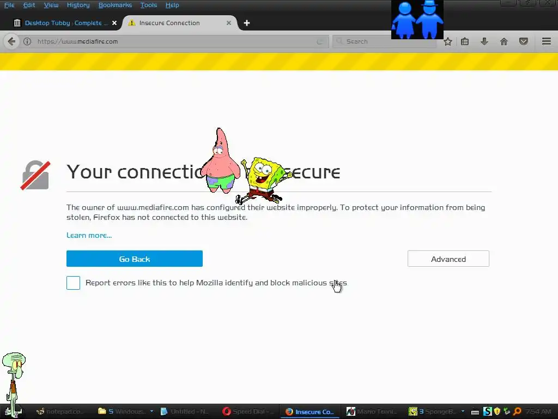Screen dimensions: 558x419
Task: Open the Tools menu
Action: click(148, 5)
